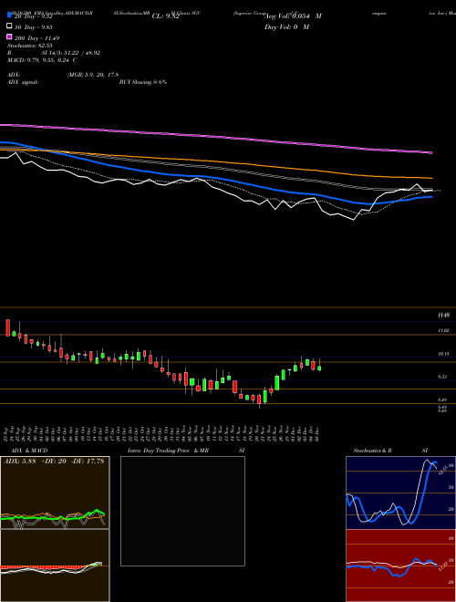Click the 'ADX signal:' label
456x602 pixels.
point(22,82)
